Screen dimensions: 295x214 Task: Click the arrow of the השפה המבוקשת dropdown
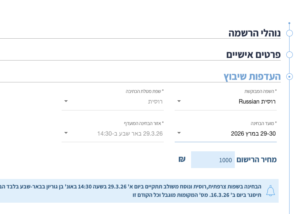179,101
